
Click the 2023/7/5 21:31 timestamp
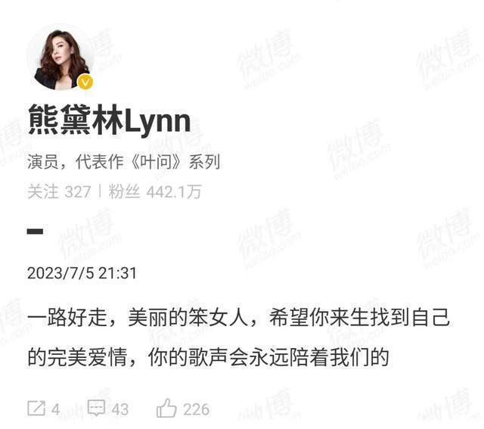pos(82,273)
